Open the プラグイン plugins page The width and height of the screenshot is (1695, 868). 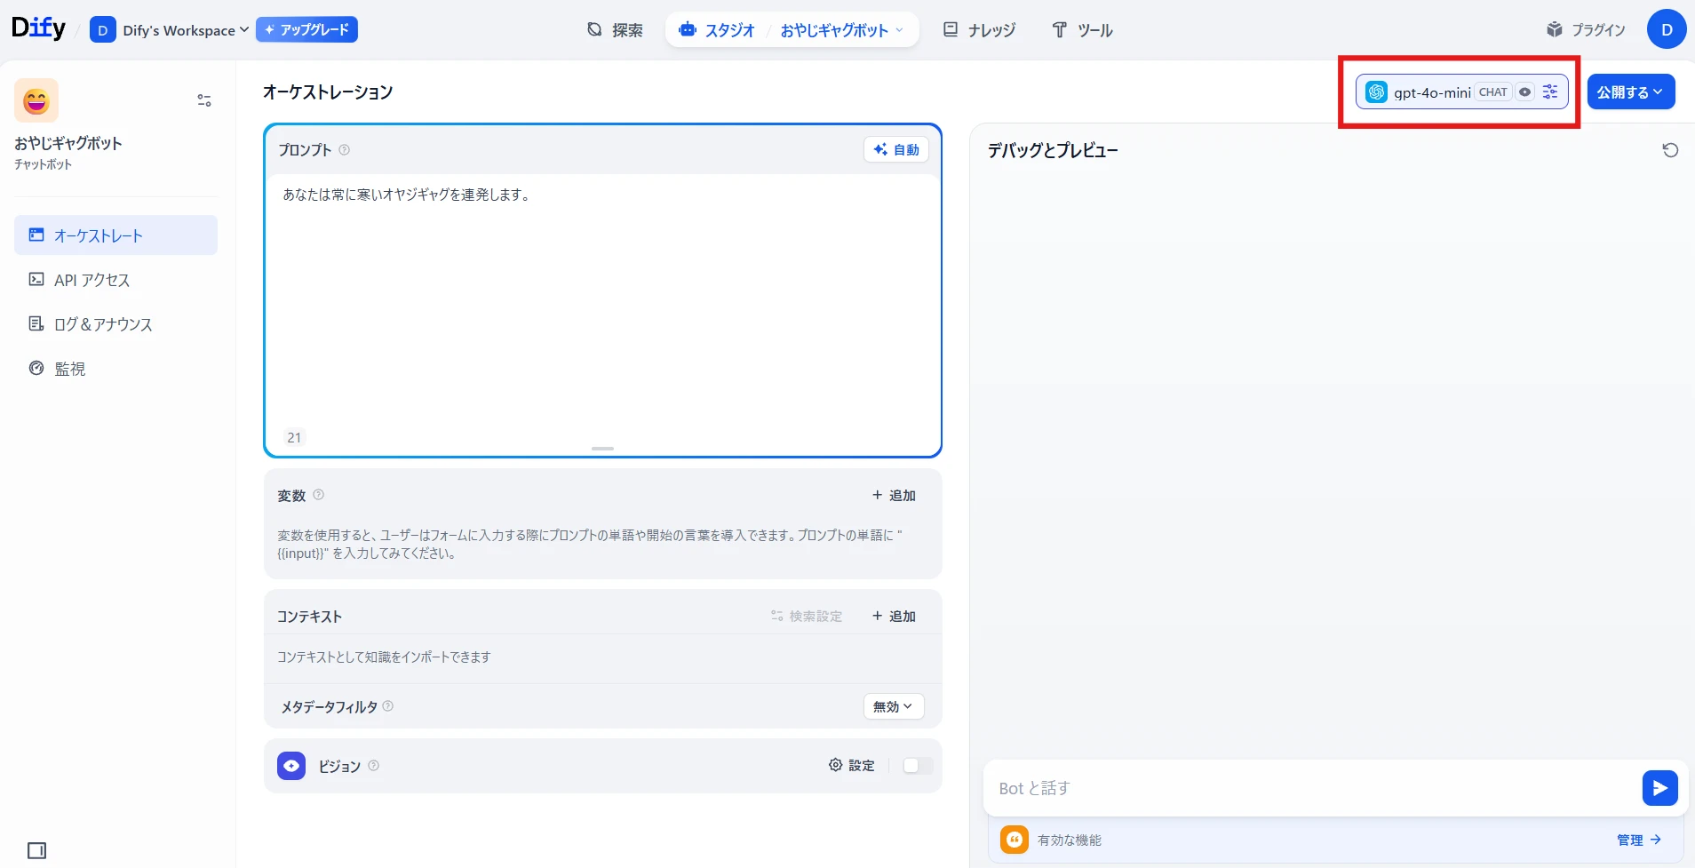[1586, 30]
